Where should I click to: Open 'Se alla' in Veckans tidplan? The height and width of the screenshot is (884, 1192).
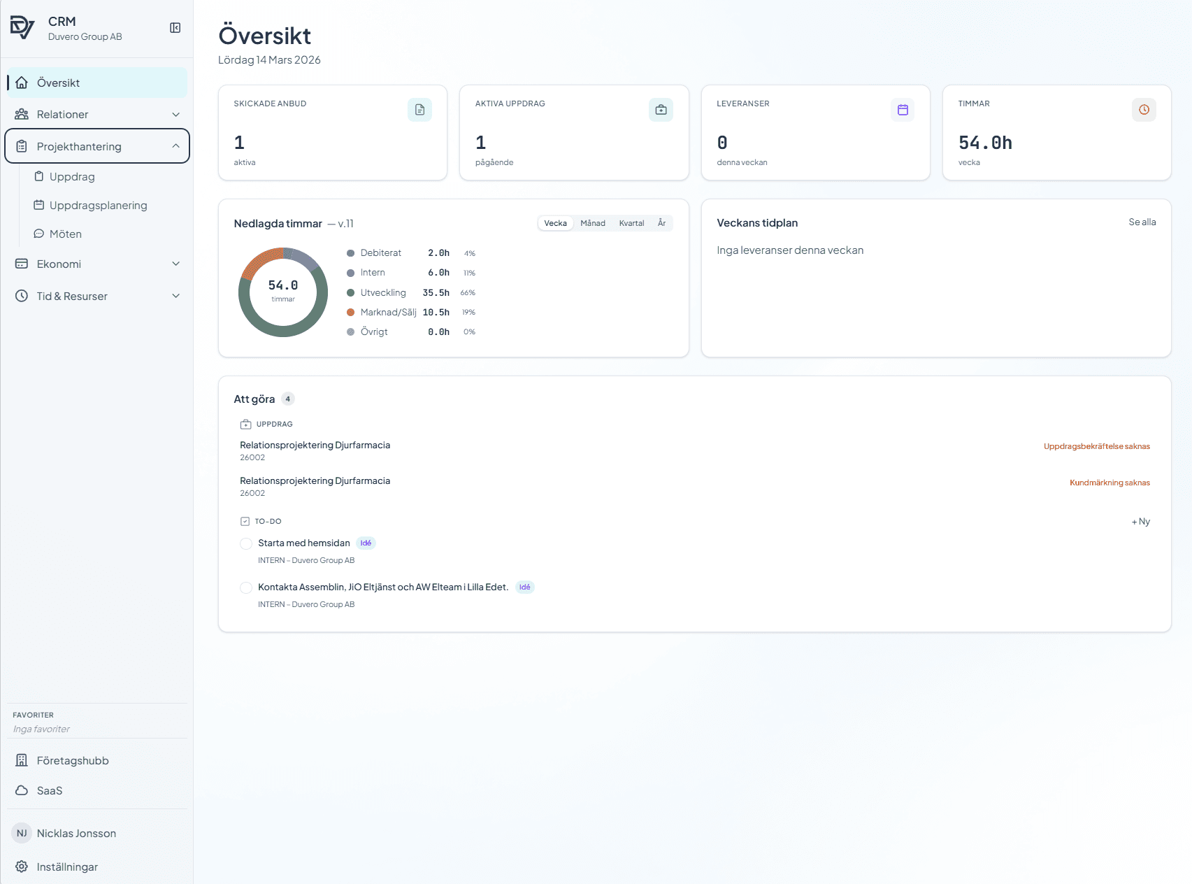1142,222
